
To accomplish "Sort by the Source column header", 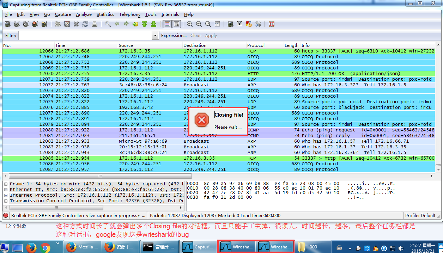I will (150, 45).
